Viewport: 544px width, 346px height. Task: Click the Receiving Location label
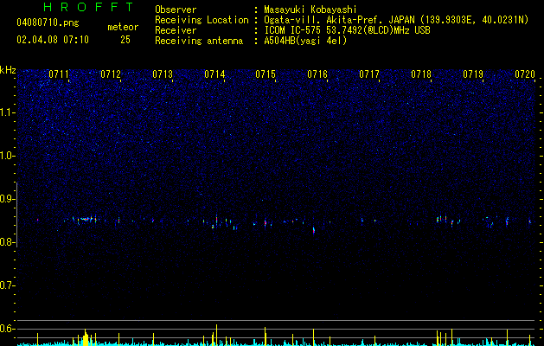coord(202,20)
